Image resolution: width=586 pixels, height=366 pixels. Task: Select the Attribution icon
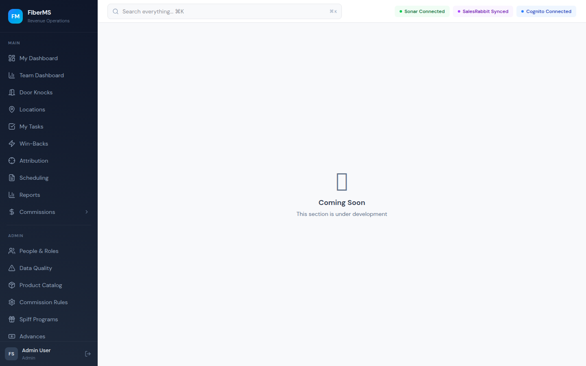(12, 161)
